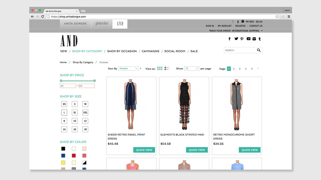Open Shop By Category menu
This screenshot has width=321, height=180.
tap(87, 51)
